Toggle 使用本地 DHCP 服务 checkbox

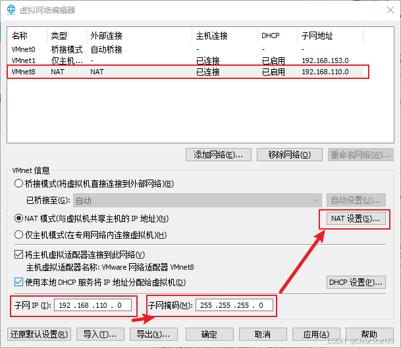[18, 282]
